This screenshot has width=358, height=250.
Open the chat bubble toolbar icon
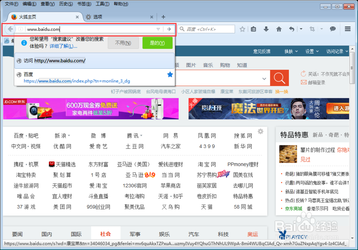[x=333, y=29]
